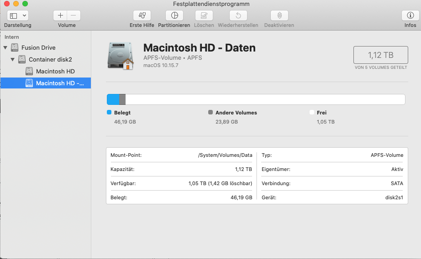Open the Partitionieren pie chart tool

(174, 16)
